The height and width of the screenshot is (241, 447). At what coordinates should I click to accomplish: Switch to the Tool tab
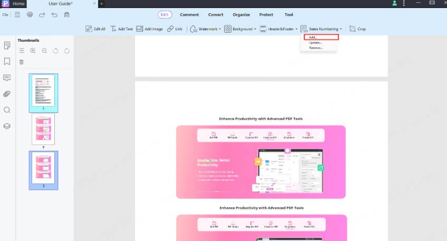pyautogui.click(x=289, y=15)
